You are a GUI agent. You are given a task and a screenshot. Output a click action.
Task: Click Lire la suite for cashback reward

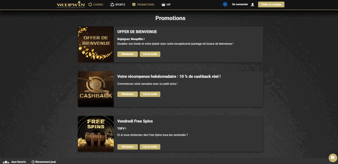(x=150, y=94)
